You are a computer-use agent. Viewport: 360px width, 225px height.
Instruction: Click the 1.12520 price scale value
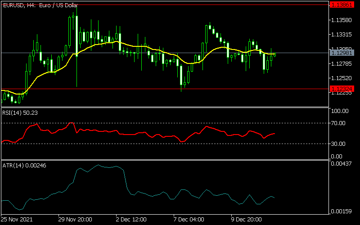pyautogui.click(x=341, y=78)
